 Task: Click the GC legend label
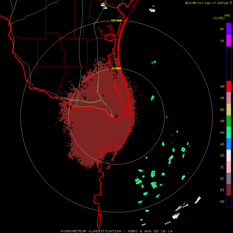(222, 179)
